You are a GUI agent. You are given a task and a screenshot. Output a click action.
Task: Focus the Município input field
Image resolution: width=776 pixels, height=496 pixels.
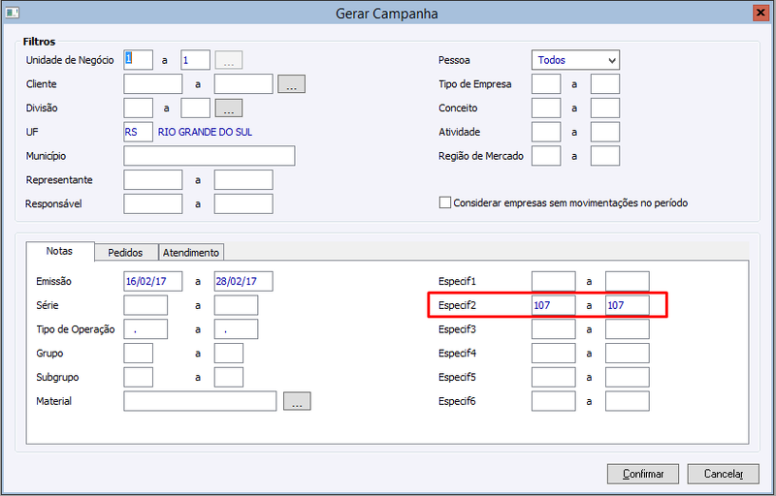210,156
